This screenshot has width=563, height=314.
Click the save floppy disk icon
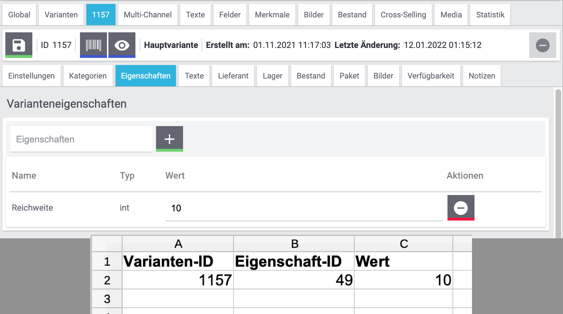click(x=19, y=45)
